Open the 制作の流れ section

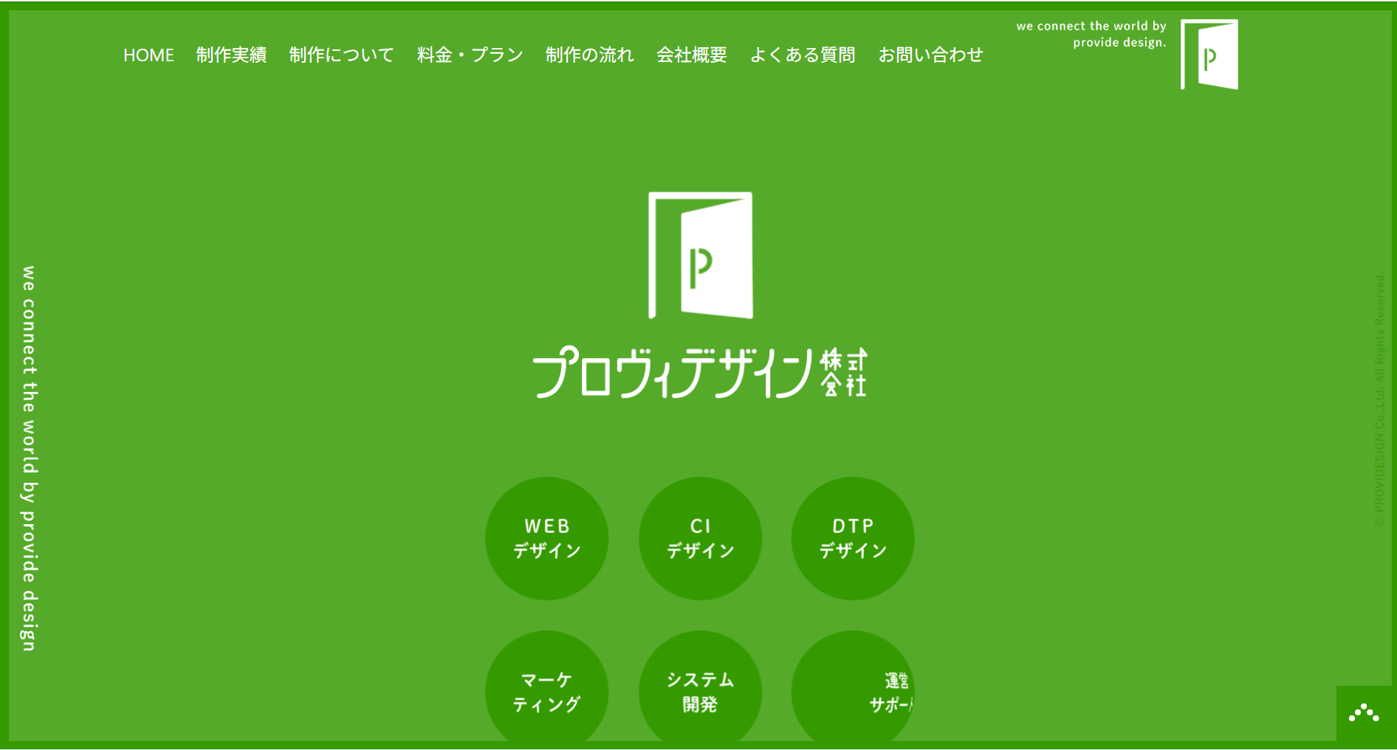pyautogui.click(x=590, y=55)
